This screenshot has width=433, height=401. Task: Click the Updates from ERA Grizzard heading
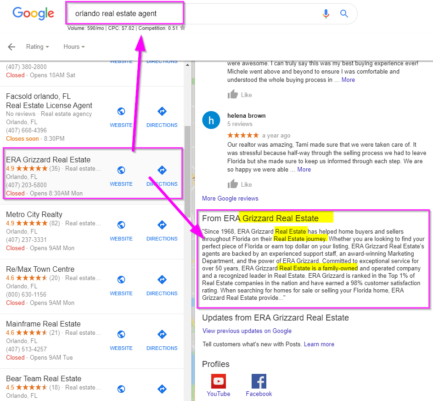click(276, 318)
